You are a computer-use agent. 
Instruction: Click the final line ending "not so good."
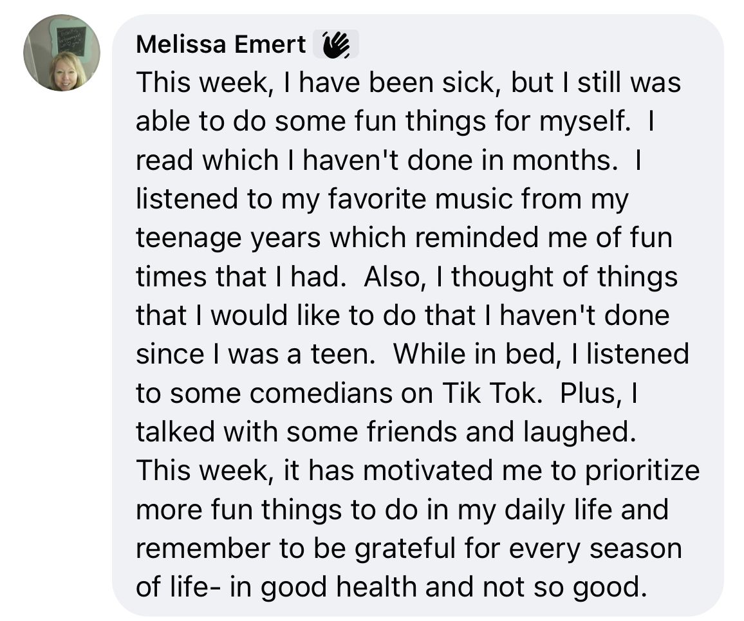[390, 587]
